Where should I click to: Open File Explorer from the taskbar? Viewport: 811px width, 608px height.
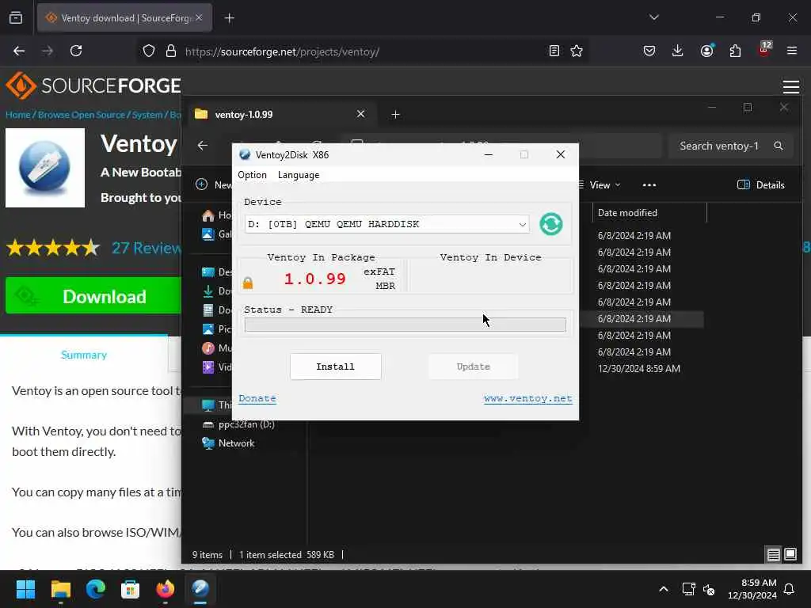(x=61, y=589)
